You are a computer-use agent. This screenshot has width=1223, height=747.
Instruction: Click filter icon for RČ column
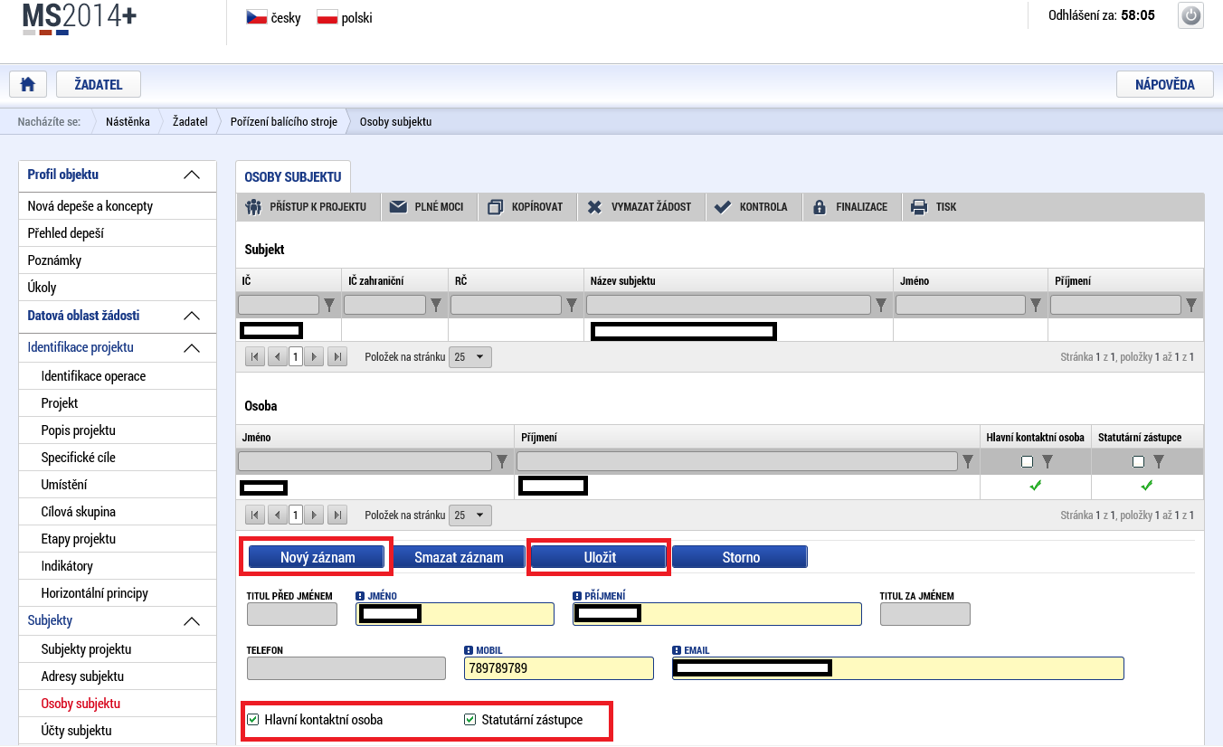click(x=572, y=305)
